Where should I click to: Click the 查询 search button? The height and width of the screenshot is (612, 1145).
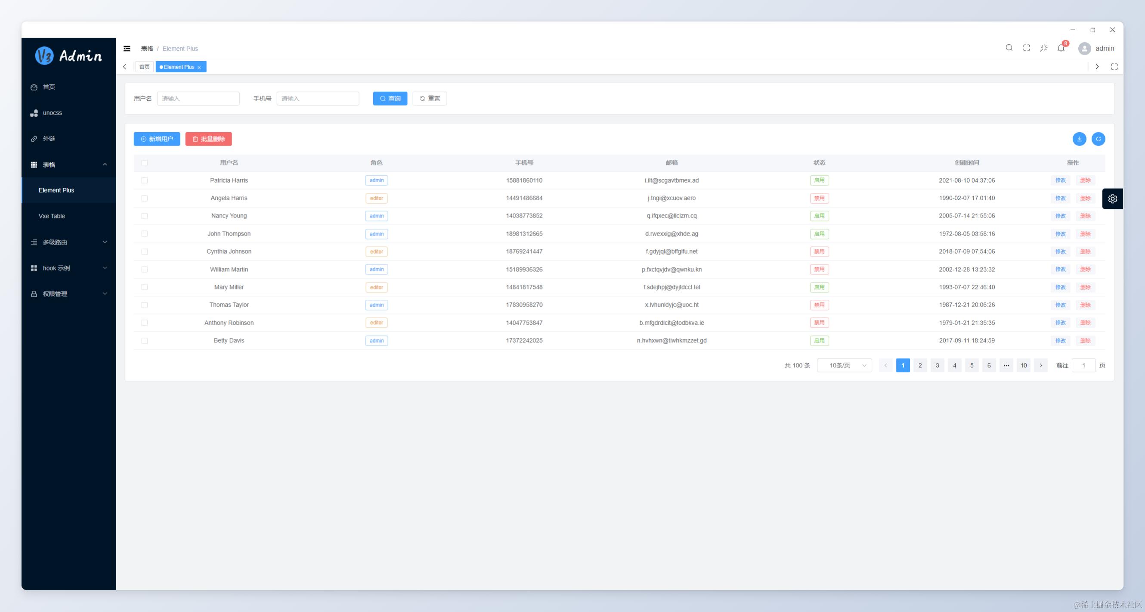pos(390,99)
